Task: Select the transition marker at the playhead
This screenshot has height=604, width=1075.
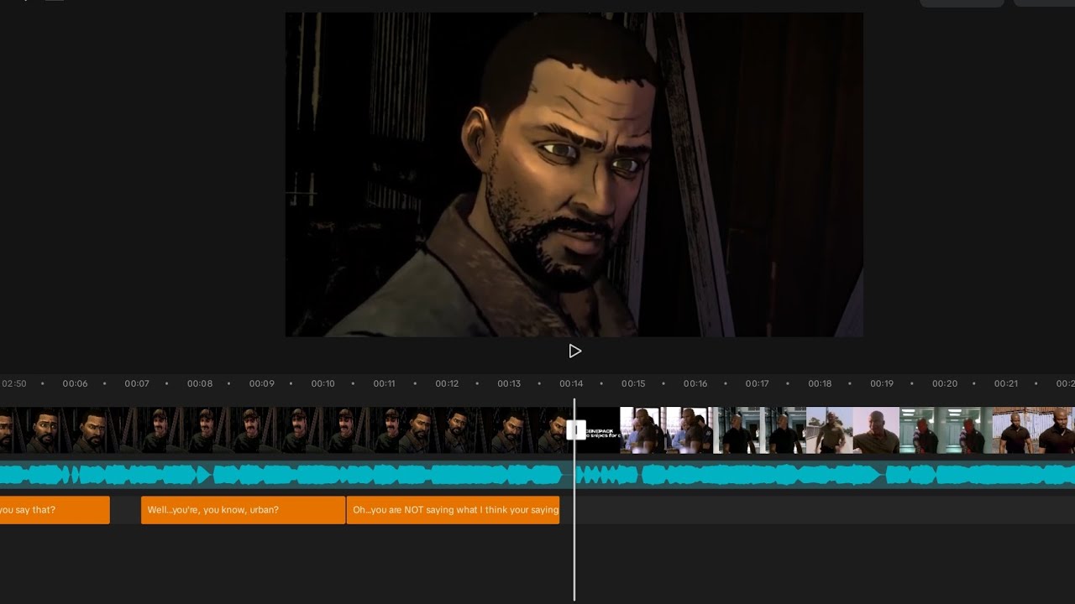Action: tap(575, 430)
